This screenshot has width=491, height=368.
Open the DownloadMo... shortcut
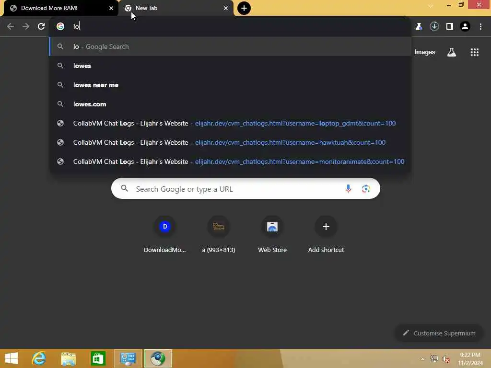[165, 235]
